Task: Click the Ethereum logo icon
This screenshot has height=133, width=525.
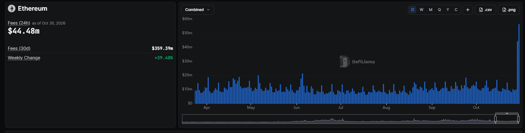Action: [x=12, y=9]
